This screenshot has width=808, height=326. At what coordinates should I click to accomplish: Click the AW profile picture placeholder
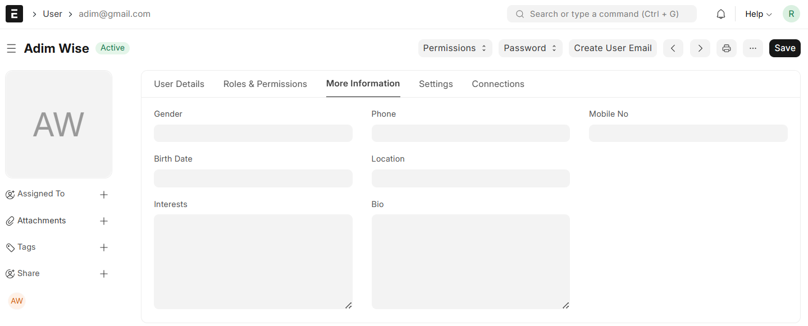click(x=58, y=124)
